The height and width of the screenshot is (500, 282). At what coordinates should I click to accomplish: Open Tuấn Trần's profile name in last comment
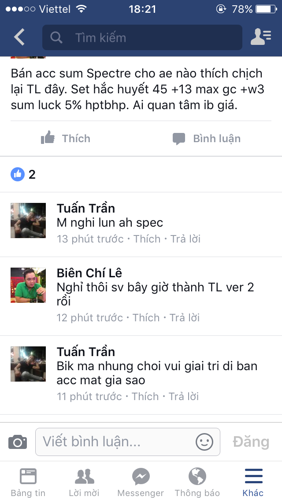pyautogui.click(x=86, y=352)
